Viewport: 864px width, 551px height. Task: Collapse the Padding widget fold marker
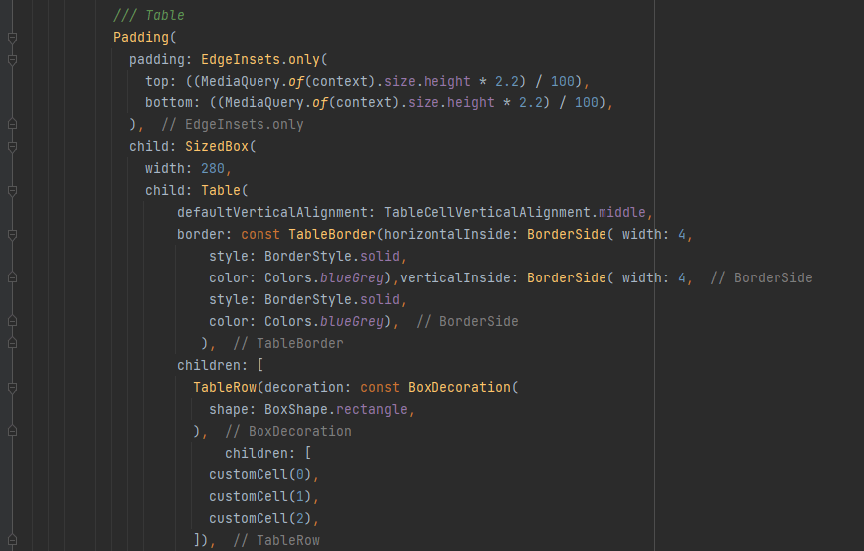point(12,38)
